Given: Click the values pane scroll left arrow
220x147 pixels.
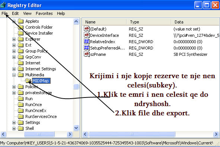Looking at the screenshot, I should 85,134.
